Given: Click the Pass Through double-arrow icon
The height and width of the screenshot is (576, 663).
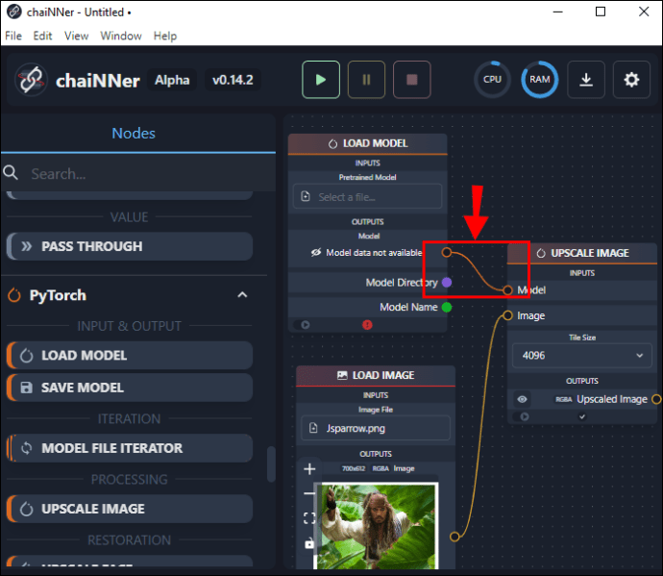Looking at the screenshot, I should coord(26,246).
